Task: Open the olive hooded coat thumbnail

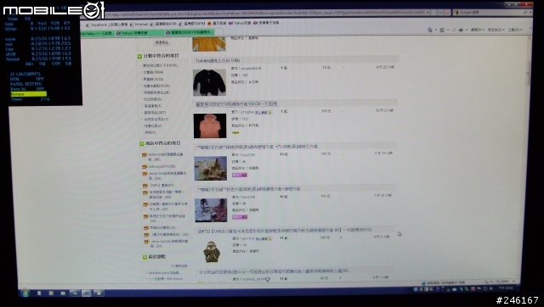Action: 212,251
